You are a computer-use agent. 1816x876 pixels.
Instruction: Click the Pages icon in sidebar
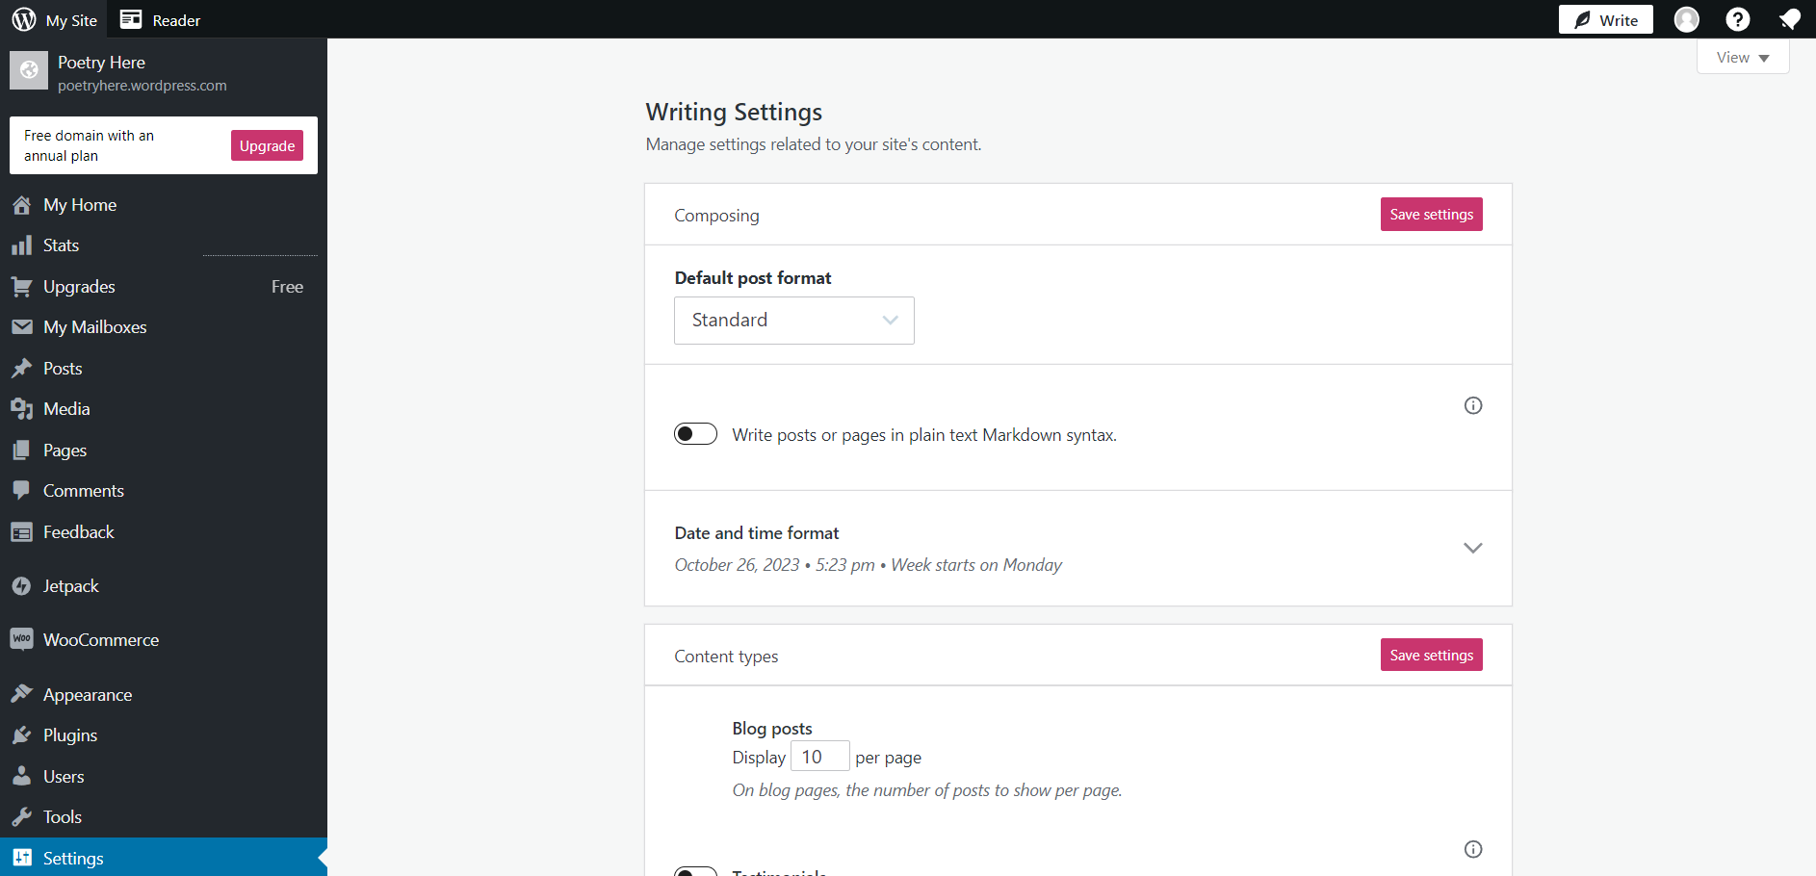[x=22, y=451]
